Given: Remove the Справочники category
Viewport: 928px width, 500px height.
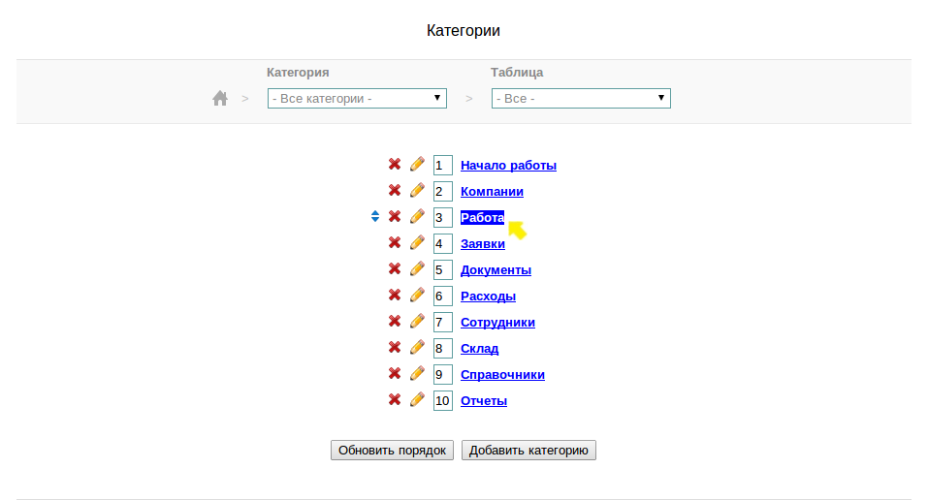Looking at the screenshot, I should click(395, 374).
